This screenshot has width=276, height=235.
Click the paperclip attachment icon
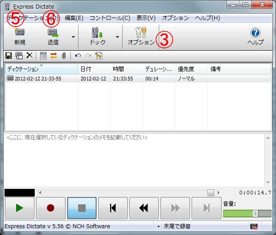pos(64,56)
